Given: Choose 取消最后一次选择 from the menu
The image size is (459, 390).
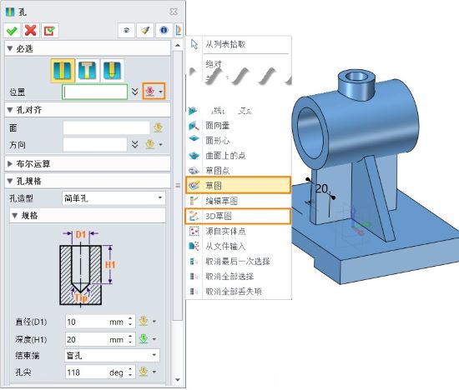Looking at the screenshot, I should pos(239,262).
